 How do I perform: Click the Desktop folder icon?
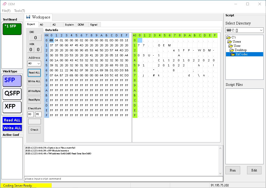click(x=232, y=50)
